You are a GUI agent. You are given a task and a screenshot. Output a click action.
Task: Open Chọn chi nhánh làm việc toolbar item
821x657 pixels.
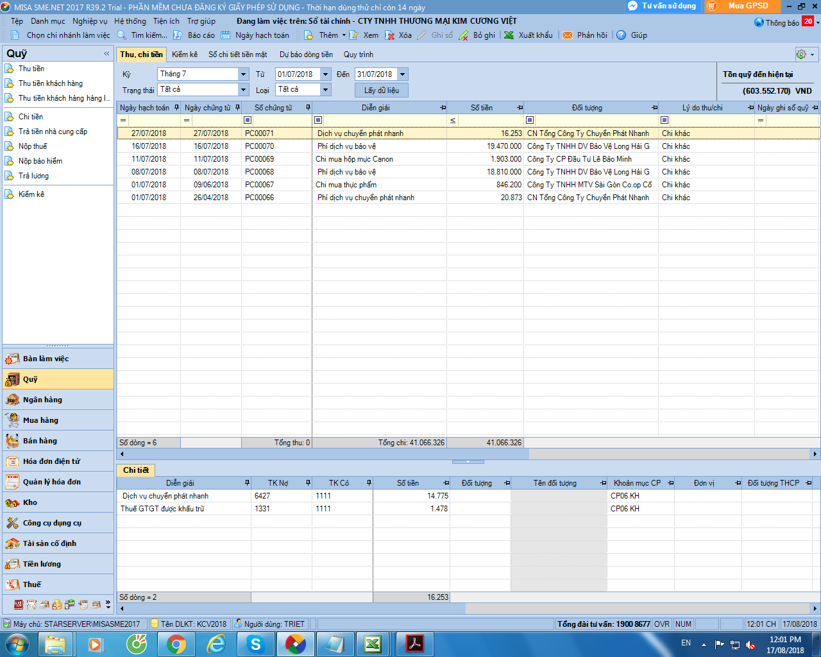pyautogui.click(x=61, y=35)
